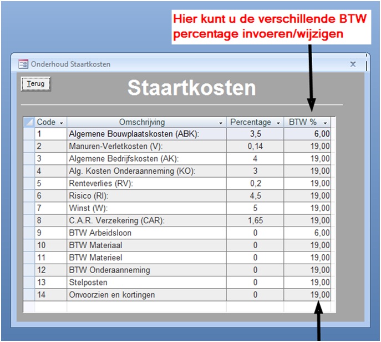
Task: Open the Omschrijving column dropdown arrow
Action: click(x=221, y=123)
